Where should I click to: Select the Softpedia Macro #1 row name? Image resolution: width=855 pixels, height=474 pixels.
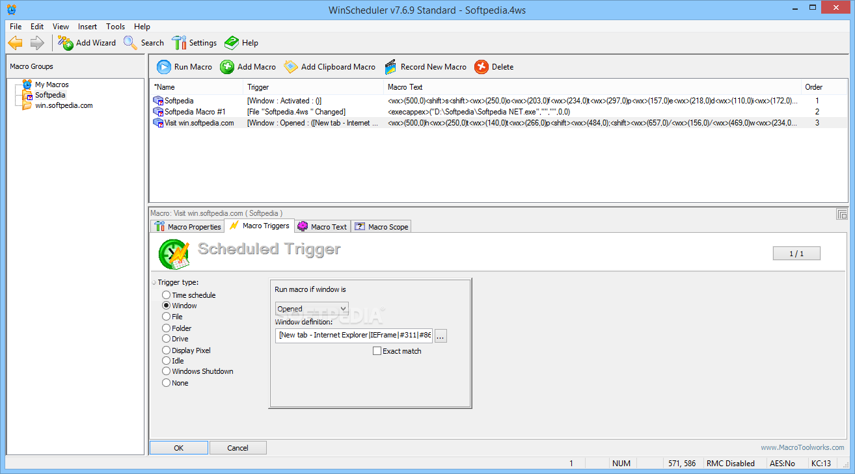pos(195,112)
